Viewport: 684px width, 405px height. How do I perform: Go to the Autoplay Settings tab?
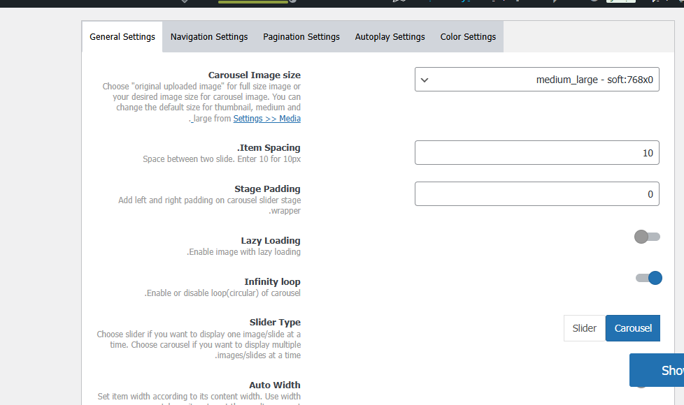click(x=390, y=37)
